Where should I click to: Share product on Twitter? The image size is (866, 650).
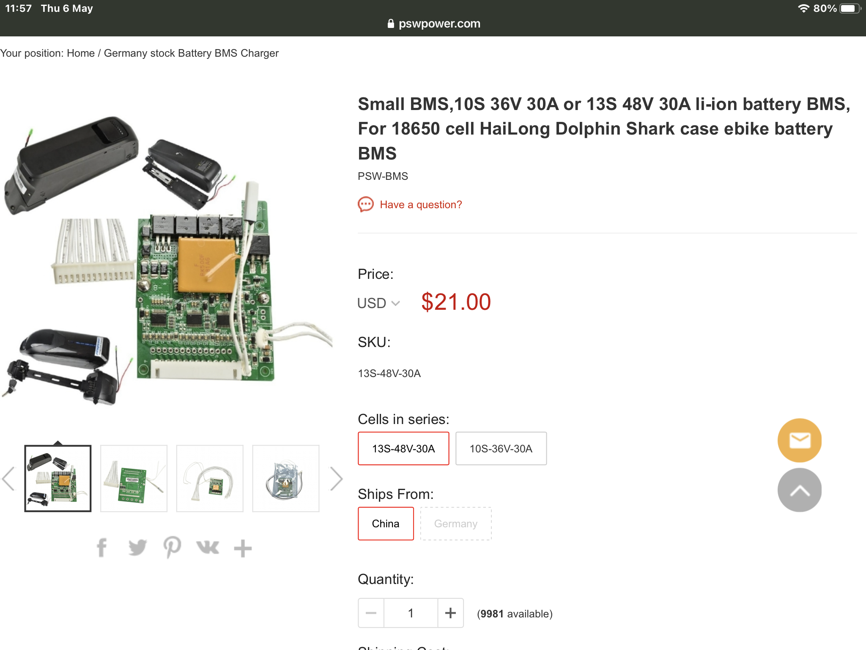[137, 548]
